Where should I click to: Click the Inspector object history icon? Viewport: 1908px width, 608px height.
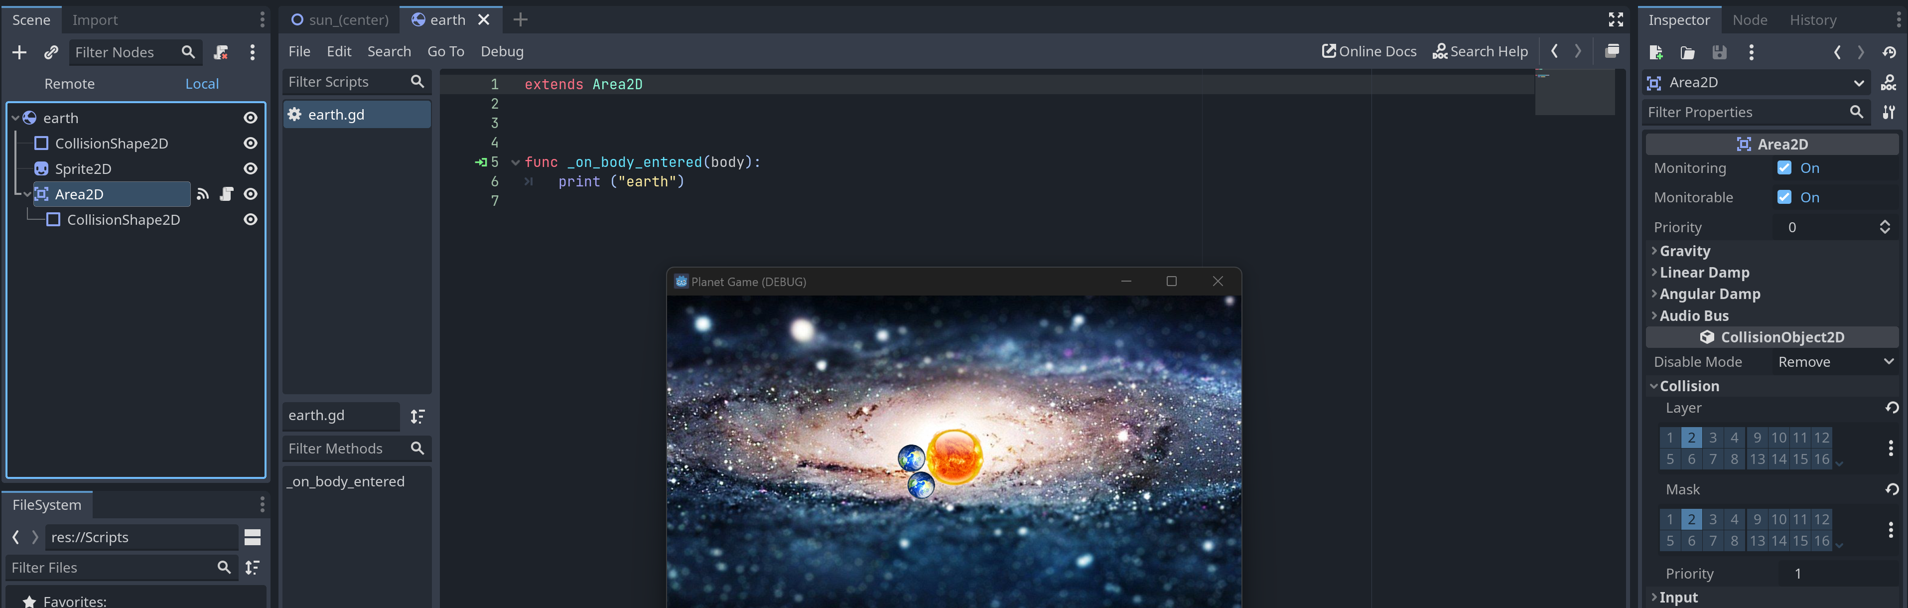coord(1890,52)
